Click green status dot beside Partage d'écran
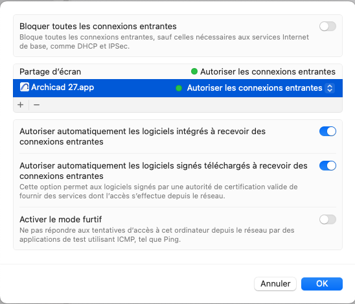Screen dimensions: 355x304 coord(194,71)
